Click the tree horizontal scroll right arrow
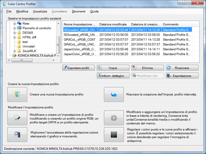The width and height of the screenshot is (206, 154). [x=54, y=60]
